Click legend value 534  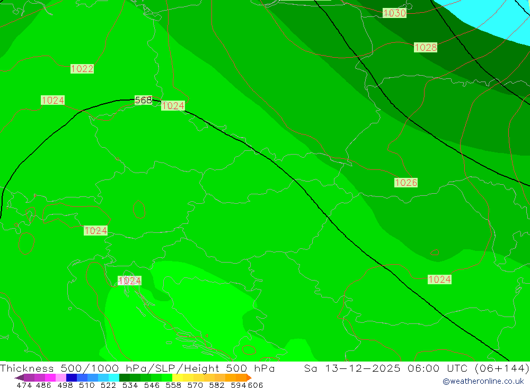click(130, 385)
